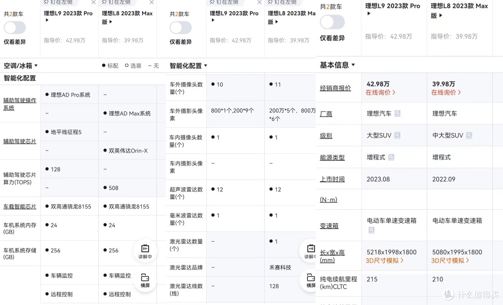Remove 理想L8 column with X in left screenshot
The height and width of the screenshot is (305, 503).
pos(151,2)
